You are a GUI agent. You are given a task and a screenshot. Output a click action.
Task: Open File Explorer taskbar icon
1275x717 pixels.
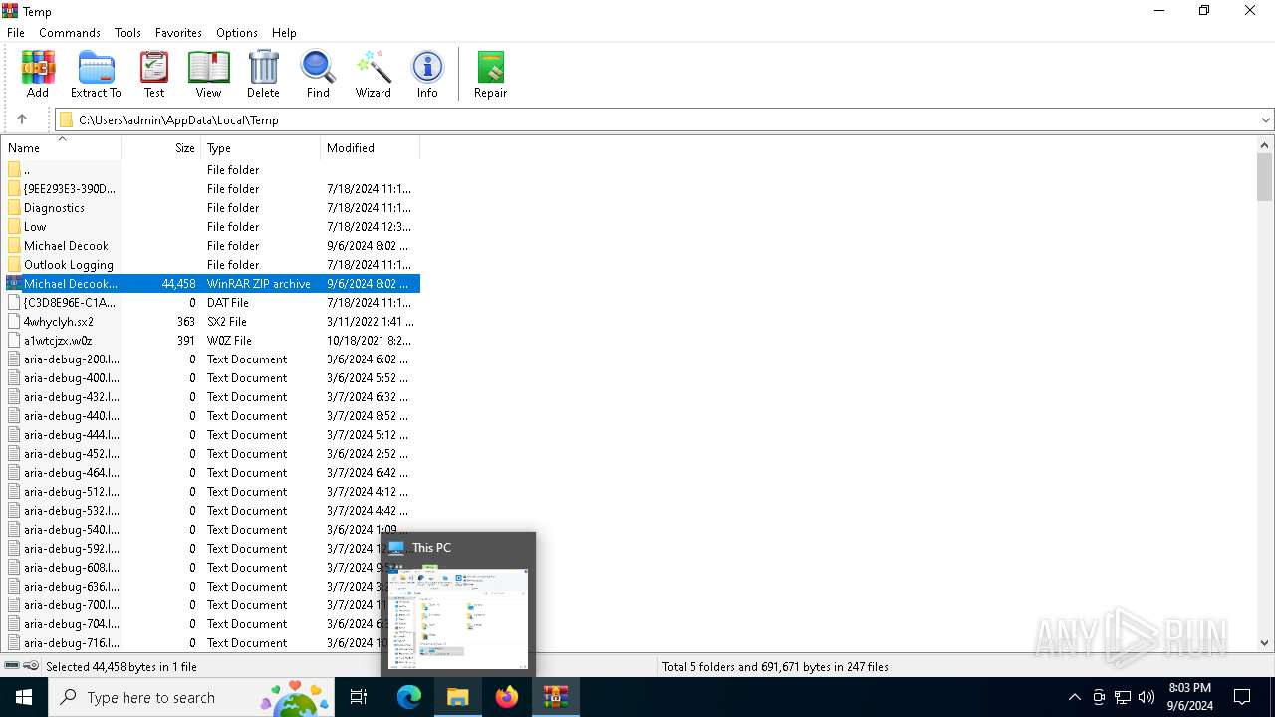[458, 697]
